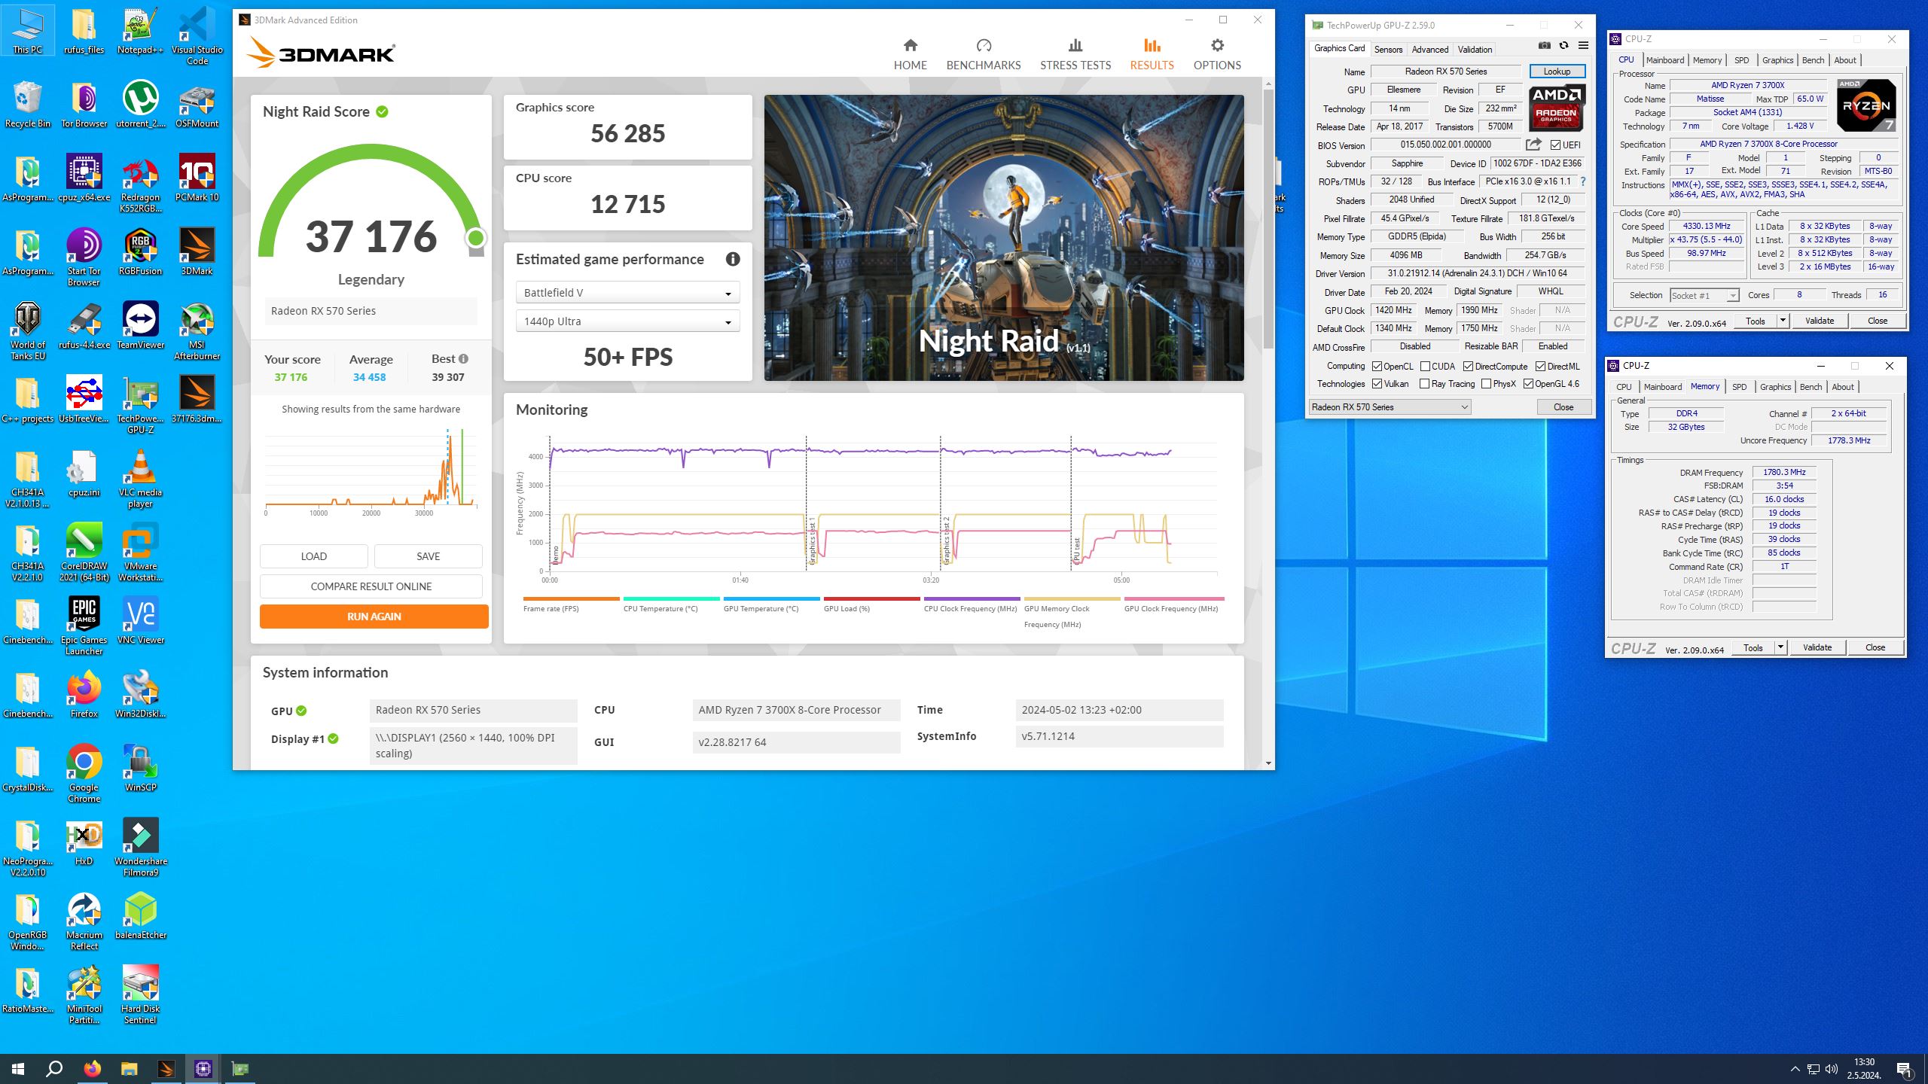The image size is (1928, 1084).
Task: Open the Advanced tab in GPU-Z
Action: [x=1429, y=50]
